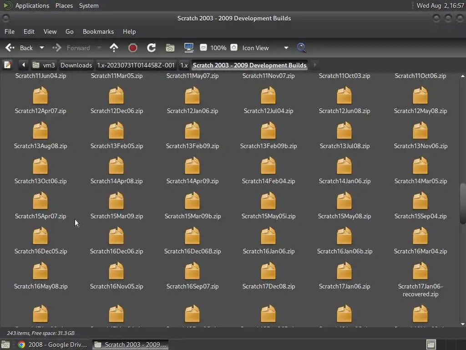The image size is (466, 350).
Task: Open the Applications menu in top panel
Action: [x=32, y=5]
